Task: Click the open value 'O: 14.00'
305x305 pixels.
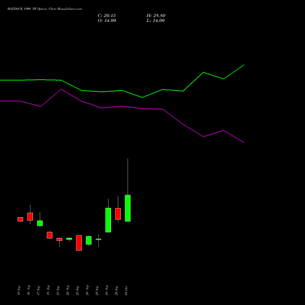Action: pyautogui.click(x=107, y=21)
